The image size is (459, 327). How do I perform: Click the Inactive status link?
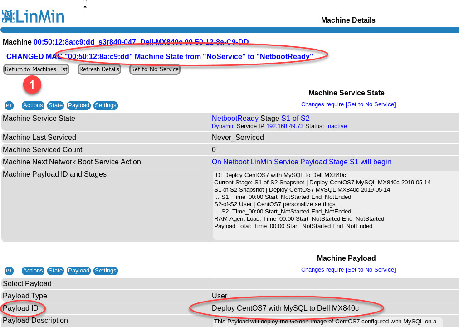(336, 126)
